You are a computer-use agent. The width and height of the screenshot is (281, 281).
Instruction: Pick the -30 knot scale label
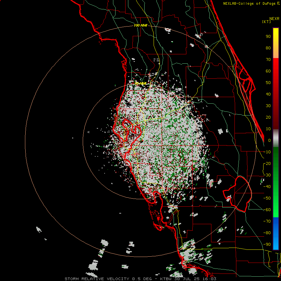[x=267, y=175]
